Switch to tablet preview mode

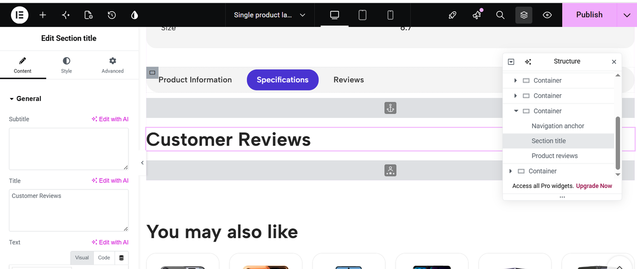point(362,15)
